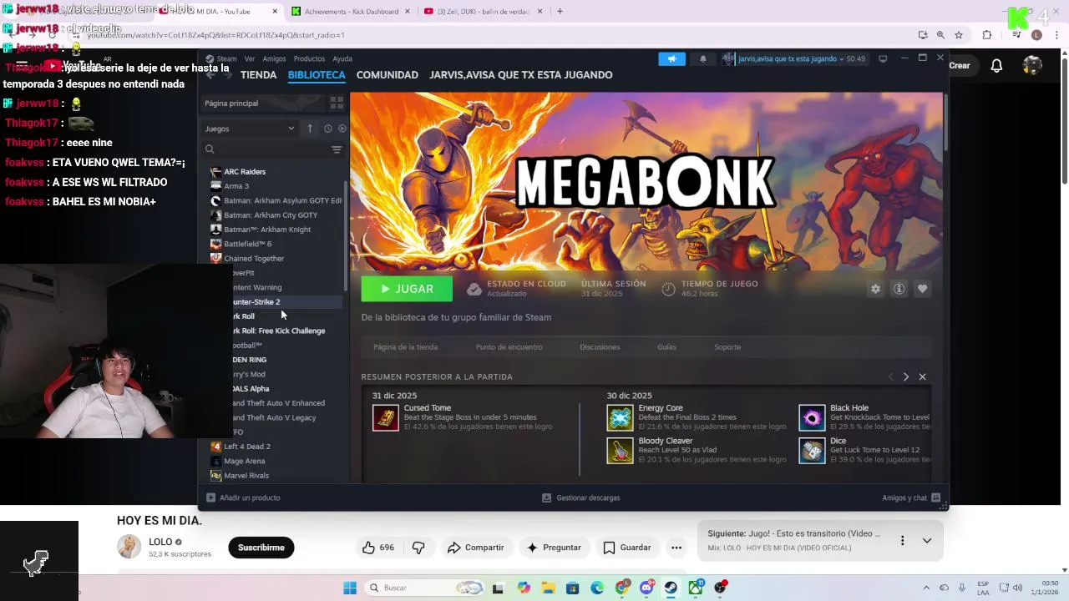
Task: Click the library search field
Action: point(266,149)
